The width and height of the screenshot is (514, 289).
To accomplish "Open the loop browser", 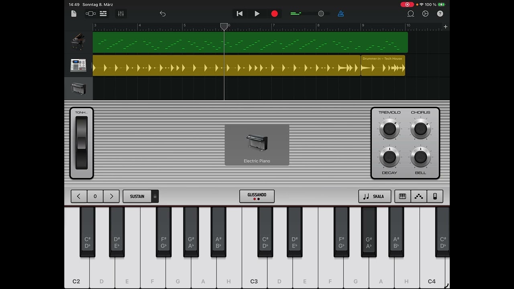I will [410, 14].
